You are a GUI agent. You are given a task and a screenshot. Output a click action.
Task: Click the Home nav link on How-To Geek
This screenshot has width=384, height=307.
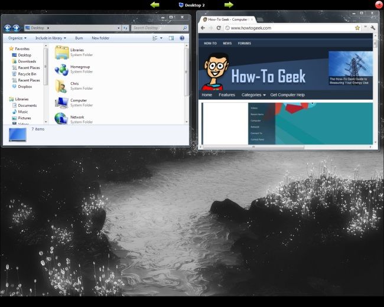tap(207, 95)
